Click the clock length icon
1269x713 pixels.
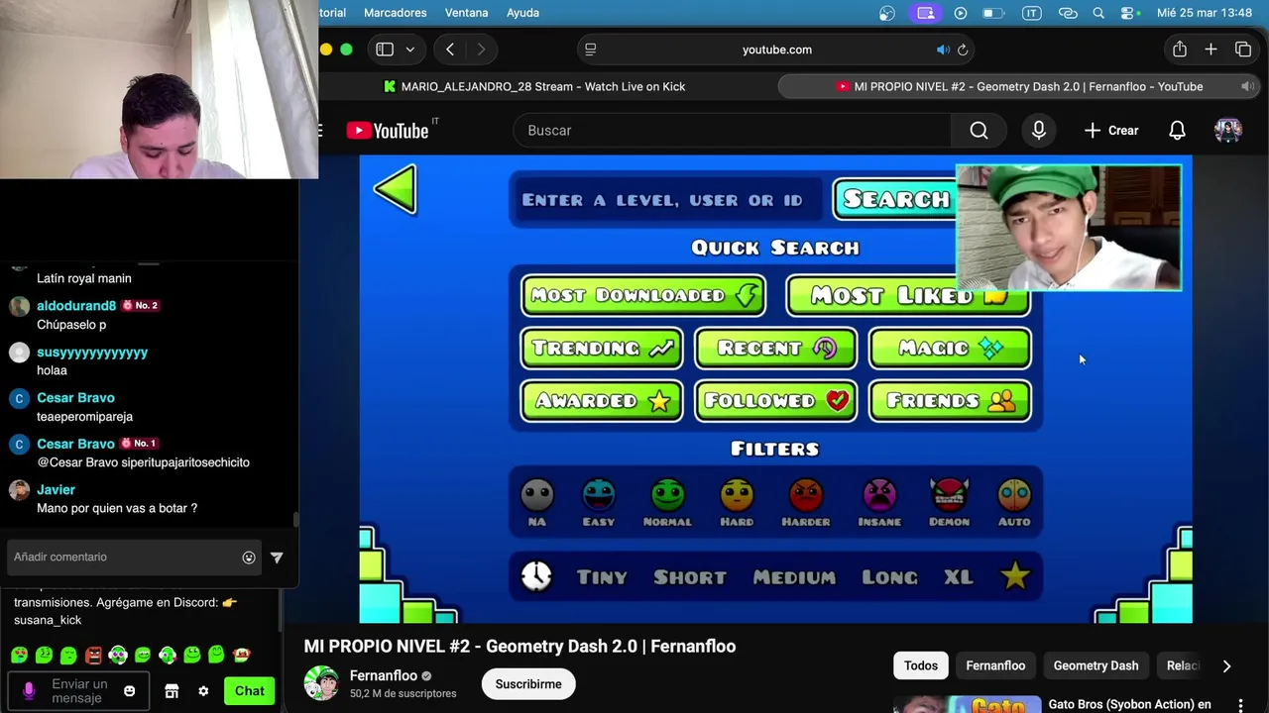536,576
